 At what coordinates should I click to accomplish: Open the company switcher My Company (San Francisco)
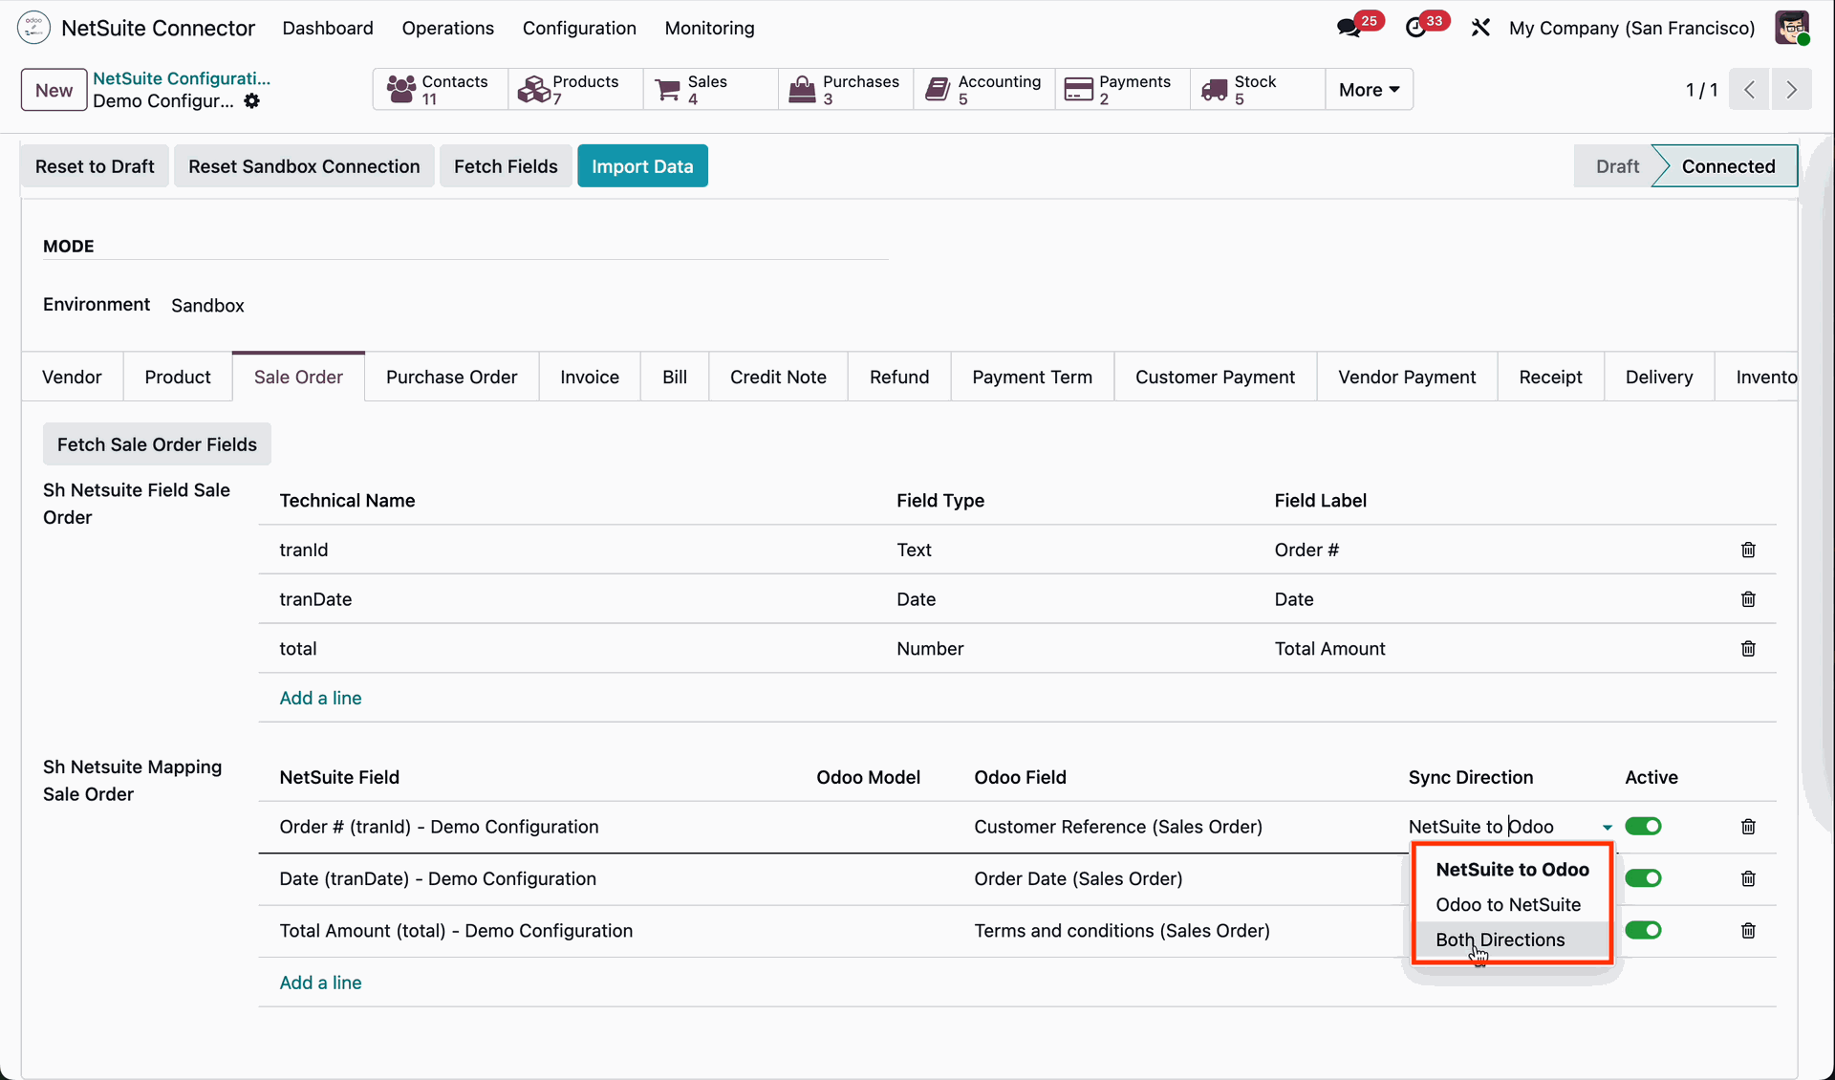click(x=1631, y=28)
